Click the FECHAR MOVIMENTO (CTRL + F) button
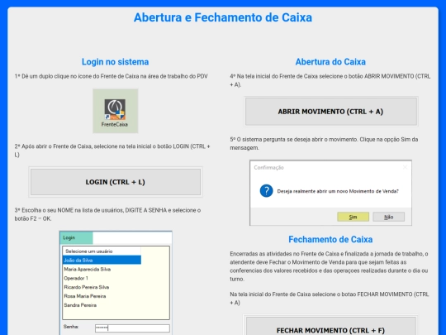Screen dimensions: 446x335 331,327
